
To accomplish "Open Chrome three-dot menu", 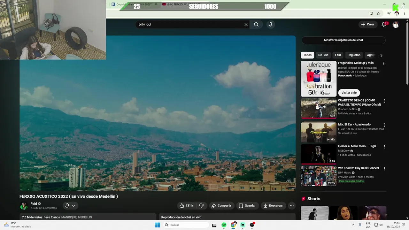I will click(x=404, y=13).
